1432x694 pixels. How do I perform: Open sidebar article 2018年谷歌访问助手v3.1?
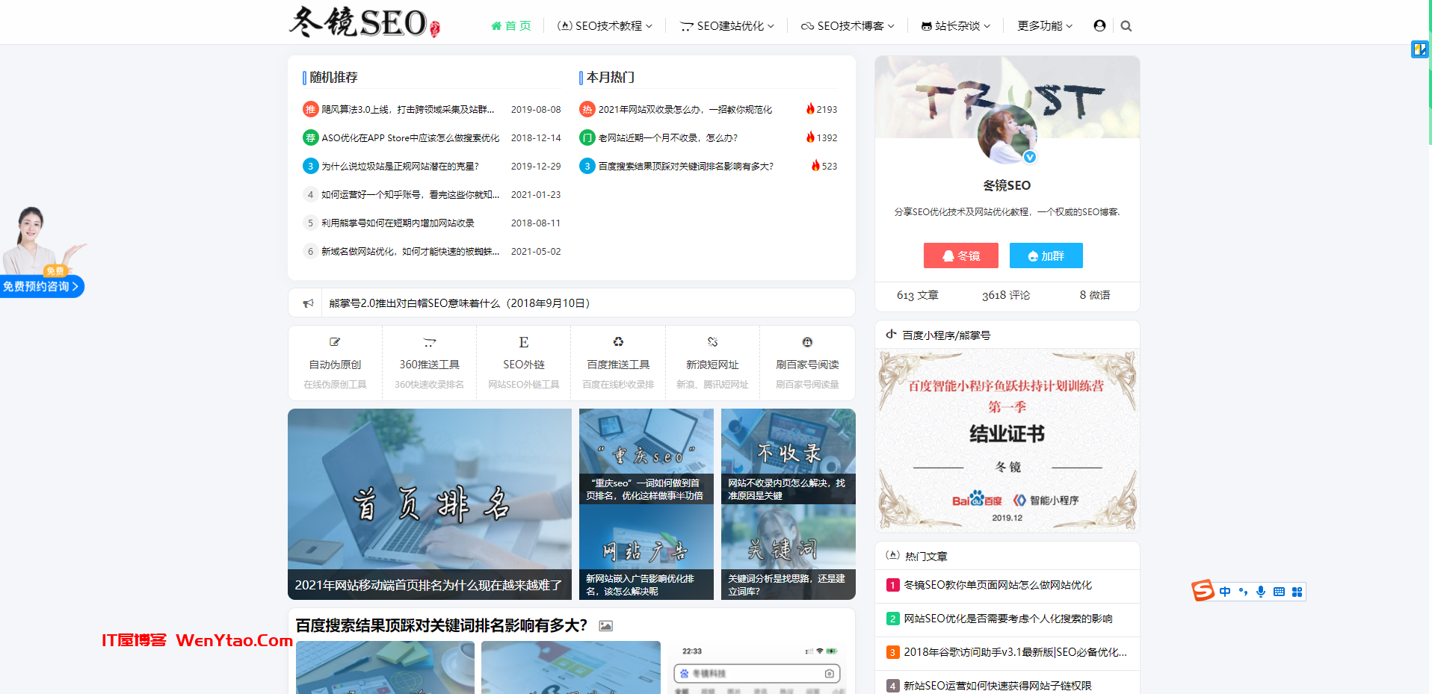tap(1016, 652)
